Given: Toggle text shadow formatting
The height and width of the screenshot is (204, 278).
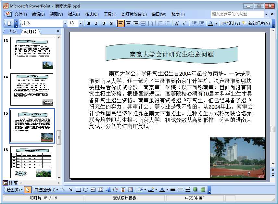Looking at the screenshot, I should [111, 23].
